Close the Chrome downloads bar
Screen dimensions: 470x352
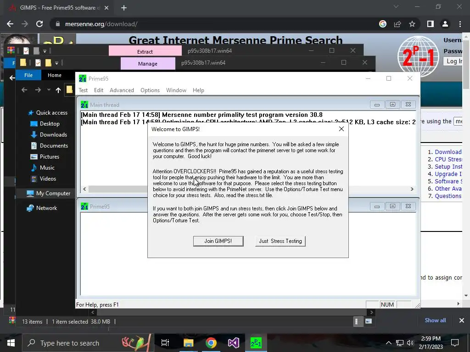point(462,320)
